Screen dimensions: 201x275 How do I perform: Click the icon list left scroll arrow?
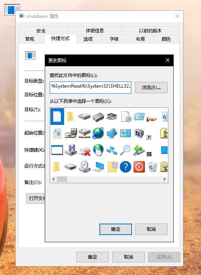[x=53, y=179]
